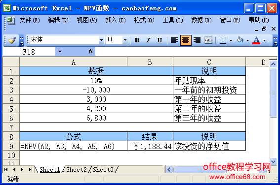280x185 pixels.
Task: Select row 9 header
Action: (x=11, y=146)
